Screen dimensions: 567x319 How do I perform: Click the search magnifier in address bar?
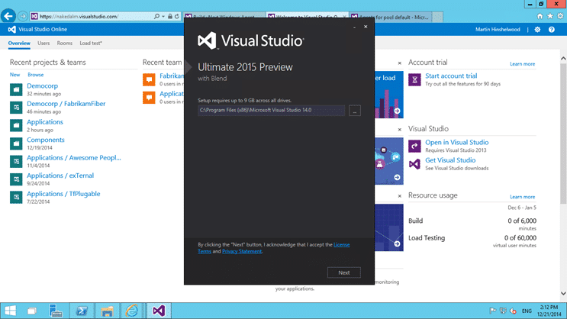156,16
